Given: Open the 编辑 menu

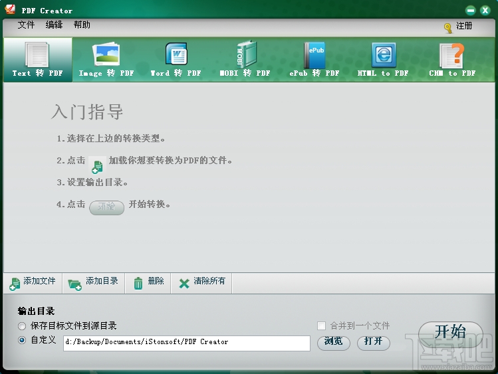Looking at the screenshot, I should pyautogui.click(x=54, y=25).
